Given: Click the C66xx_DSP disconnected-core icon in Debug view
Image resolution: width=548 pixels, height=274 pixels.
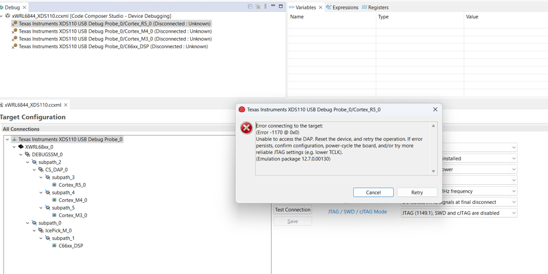Looking at the screenshot, I should [x=14, y=46].
